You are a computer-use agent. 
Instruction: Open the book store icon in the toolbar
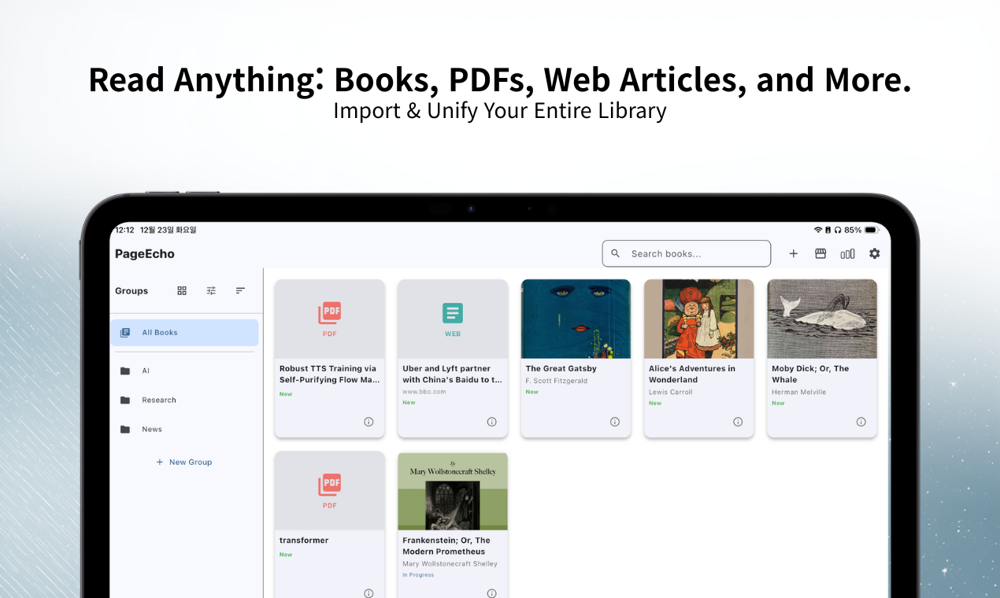click(820, 253)
